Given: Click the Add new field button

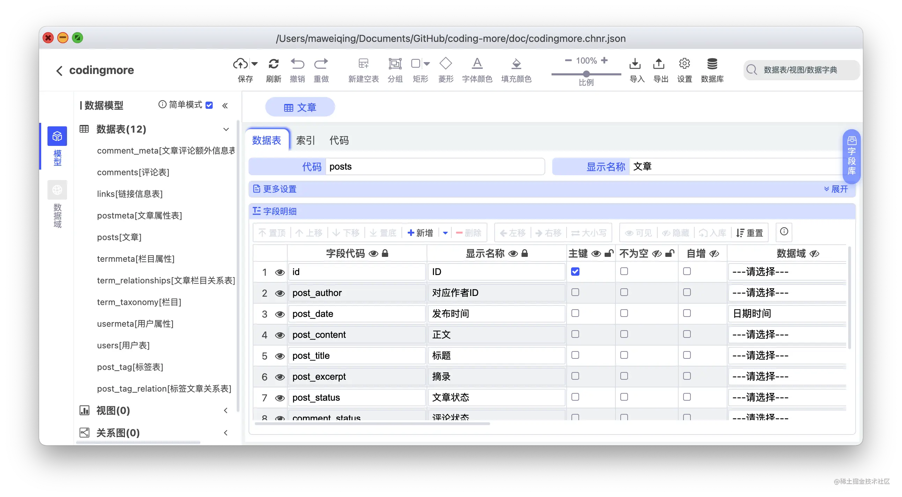Looking at the screenshot, I should [x=420, y=233].
